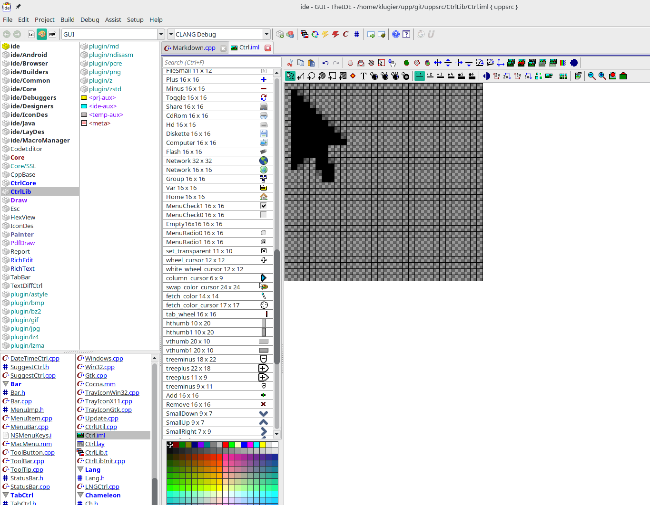This screenshot has width=650, height=505.
Task: Select the Text tool in the icon editor
Action: click(364, 76)
